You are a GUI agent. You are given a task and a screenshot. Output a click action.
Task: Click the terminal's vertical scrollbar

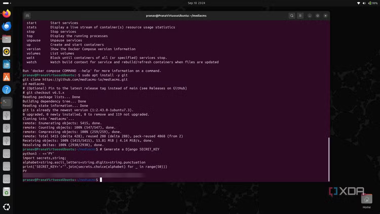click(329, 159)
